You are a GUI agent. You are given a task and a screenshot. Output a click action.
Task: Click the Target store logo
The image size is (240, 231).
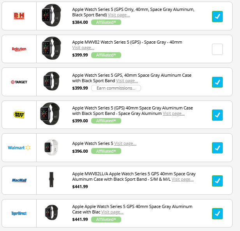tap(19, 82)
